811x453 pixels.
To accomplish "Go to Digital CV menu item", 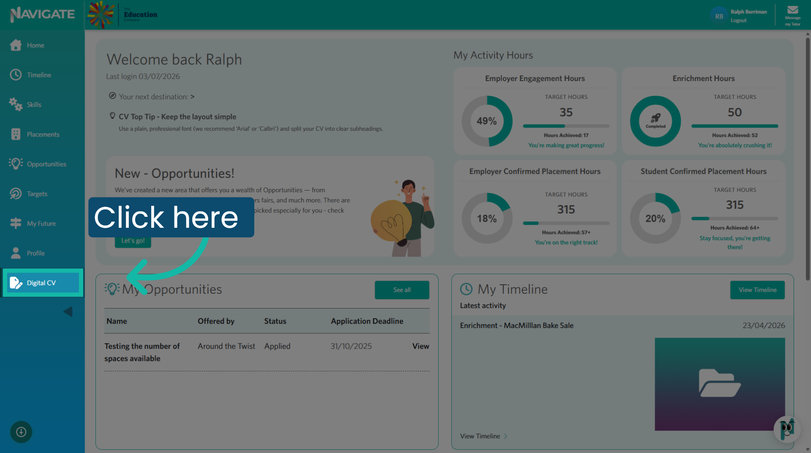I will point(41,283).
